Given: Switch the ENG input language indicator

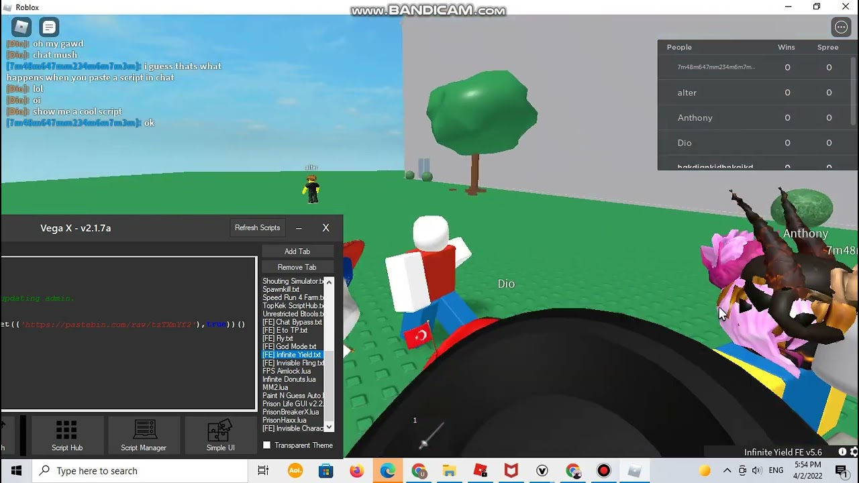Looking at the screenshot, I should (776, 471).
